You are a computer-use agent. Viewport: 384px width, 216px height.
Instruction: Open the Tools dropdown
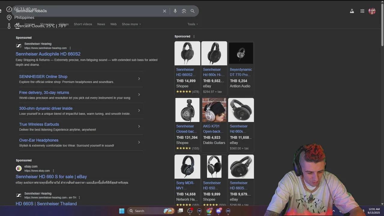[x=193, y=24]
